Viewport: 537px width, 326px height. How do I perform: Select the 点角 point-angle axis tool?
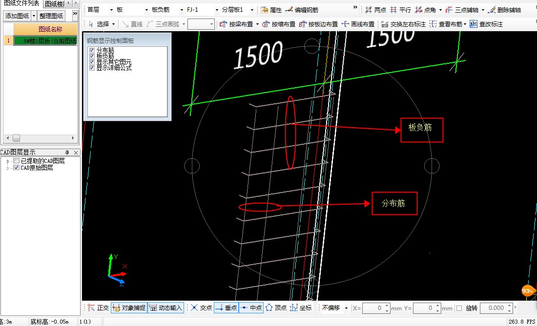pyautogui.click(x=426, y=10)
